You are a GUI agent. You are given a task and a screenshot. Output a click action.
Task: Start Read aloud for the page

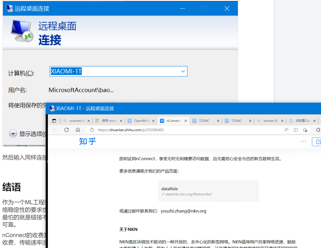[286, 130]
